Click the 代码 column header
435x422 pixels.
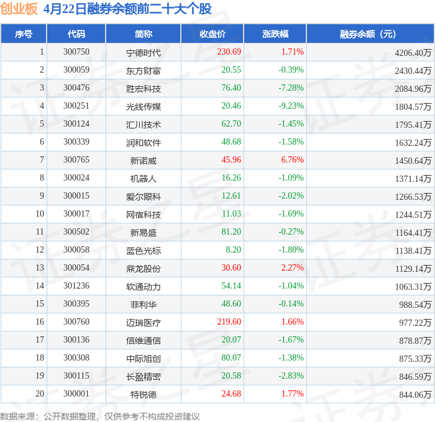click(x=76, y=34)
